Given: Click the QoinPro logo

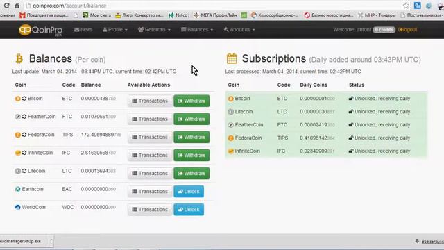Looking at the screenshot, I should (40, 30).
